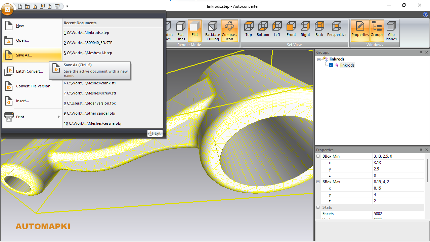Image resolution: width=430 pixels, height=242 pixels.
Task: Toggle the Properties window button
Action: tap(360, 31)
